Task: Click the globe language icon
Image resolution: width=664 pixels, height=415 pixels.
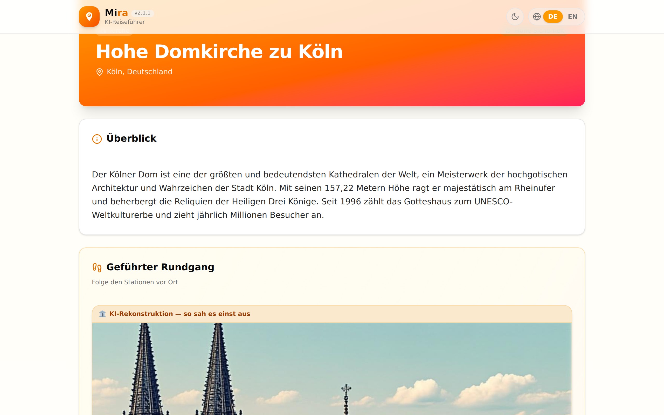Action: point(537,16)
